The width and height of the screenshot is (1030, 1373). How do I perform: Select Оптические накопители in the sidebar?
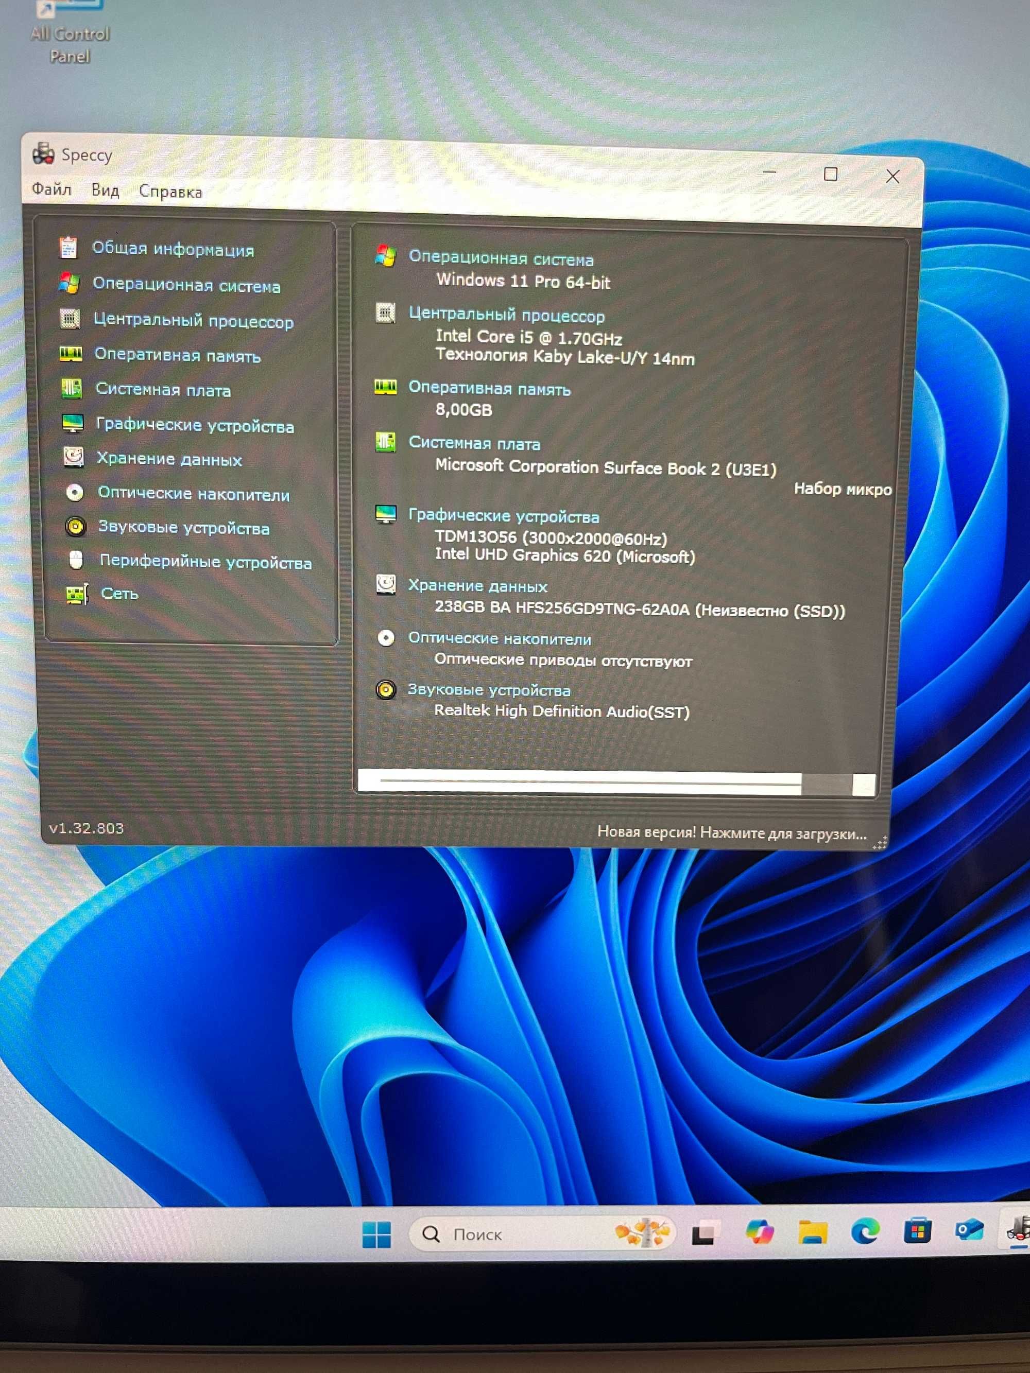(194, 494)
